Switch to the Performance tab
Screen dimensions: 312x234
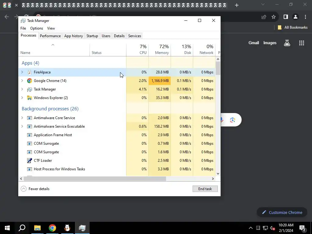tap(50, 36)
